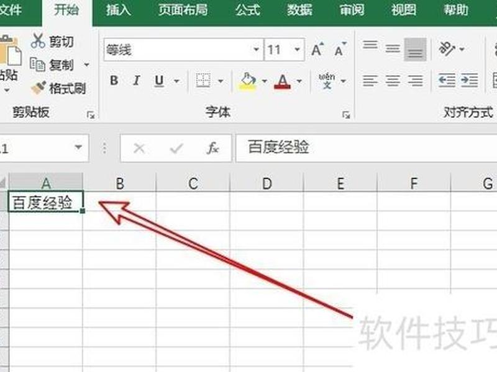Expand borders dropdown arrow
The image size is (497, 372).
[221, 81]
